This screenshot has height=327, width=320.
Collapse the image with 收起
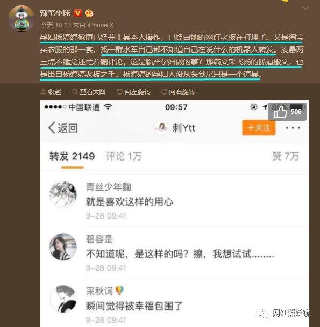(x=51, y=92)
